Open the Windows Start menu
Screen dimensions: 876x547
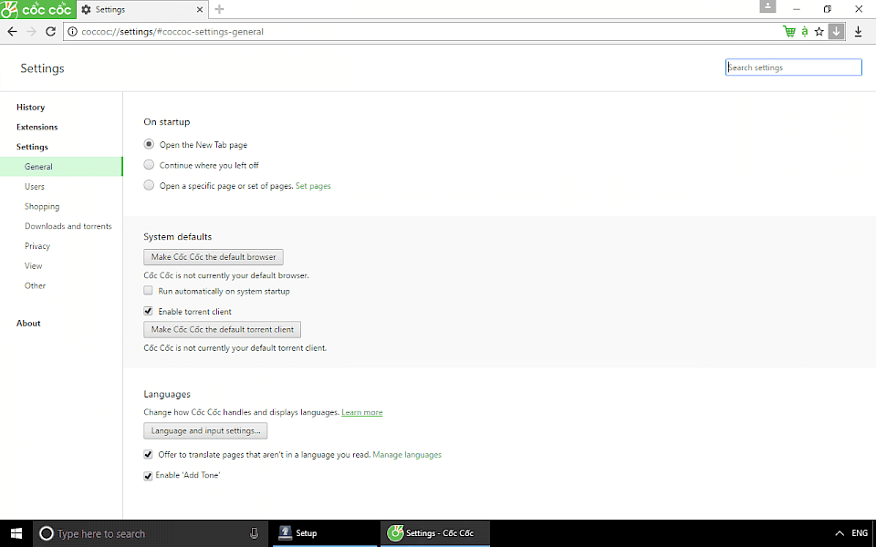pyautogui.click(x=16, y=533)
